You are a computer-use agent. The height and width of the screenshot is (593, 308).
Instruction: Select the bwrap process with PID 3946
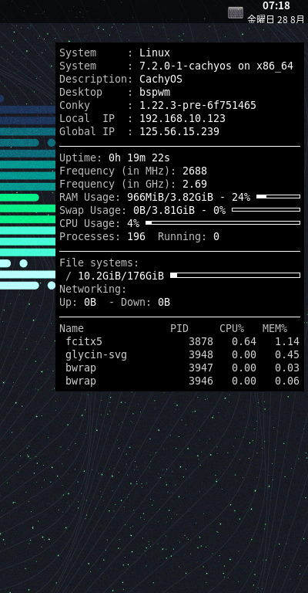(x=179, y=381)
